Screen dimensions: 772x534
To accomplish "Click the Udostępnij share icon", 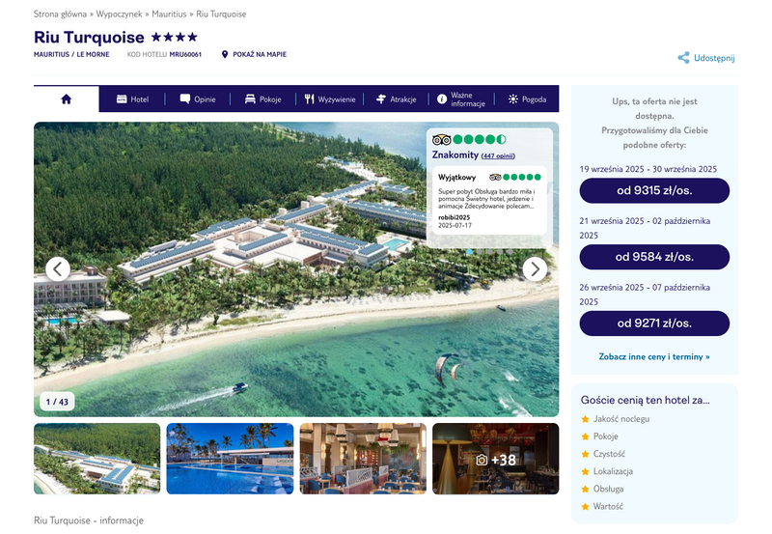I will pyautogui.click(x=683, y=58).
